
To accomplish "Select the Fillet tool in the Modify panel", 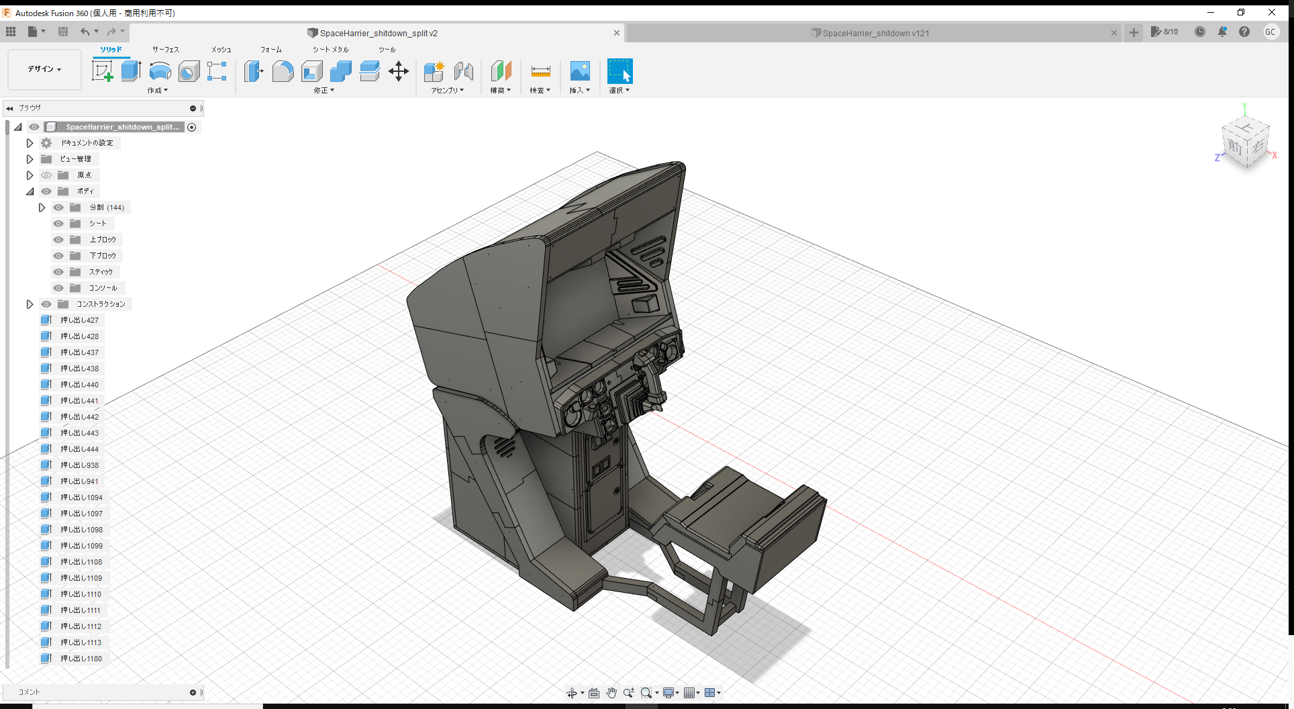I will click(x=283, y=70).
